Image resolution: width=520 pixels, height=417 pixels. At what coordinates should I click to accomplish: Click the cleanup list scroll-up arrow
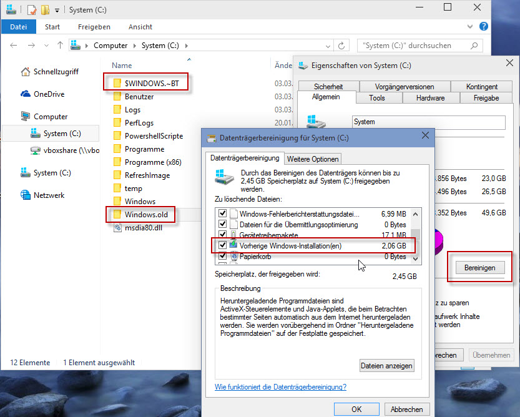click(x=416, y=214)
